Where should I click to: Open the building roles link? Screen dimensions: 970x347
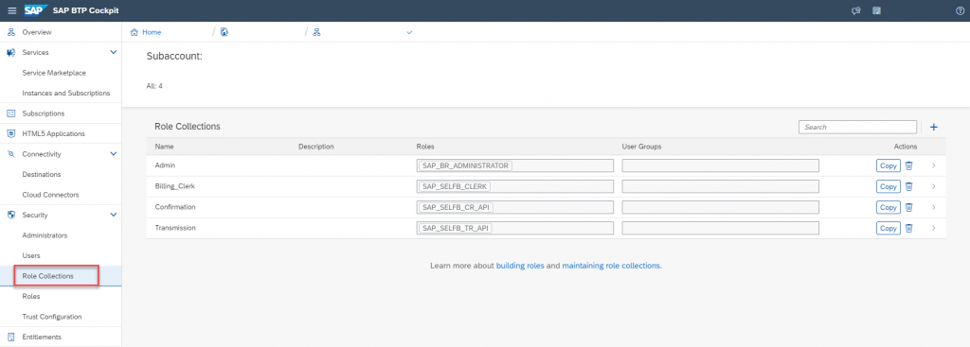(520, 266)
